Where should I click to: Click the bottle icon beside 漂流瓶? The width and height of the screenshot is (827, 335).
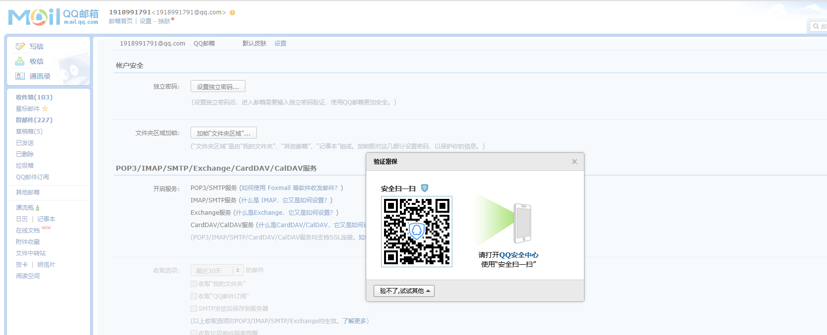coord(38,208)
